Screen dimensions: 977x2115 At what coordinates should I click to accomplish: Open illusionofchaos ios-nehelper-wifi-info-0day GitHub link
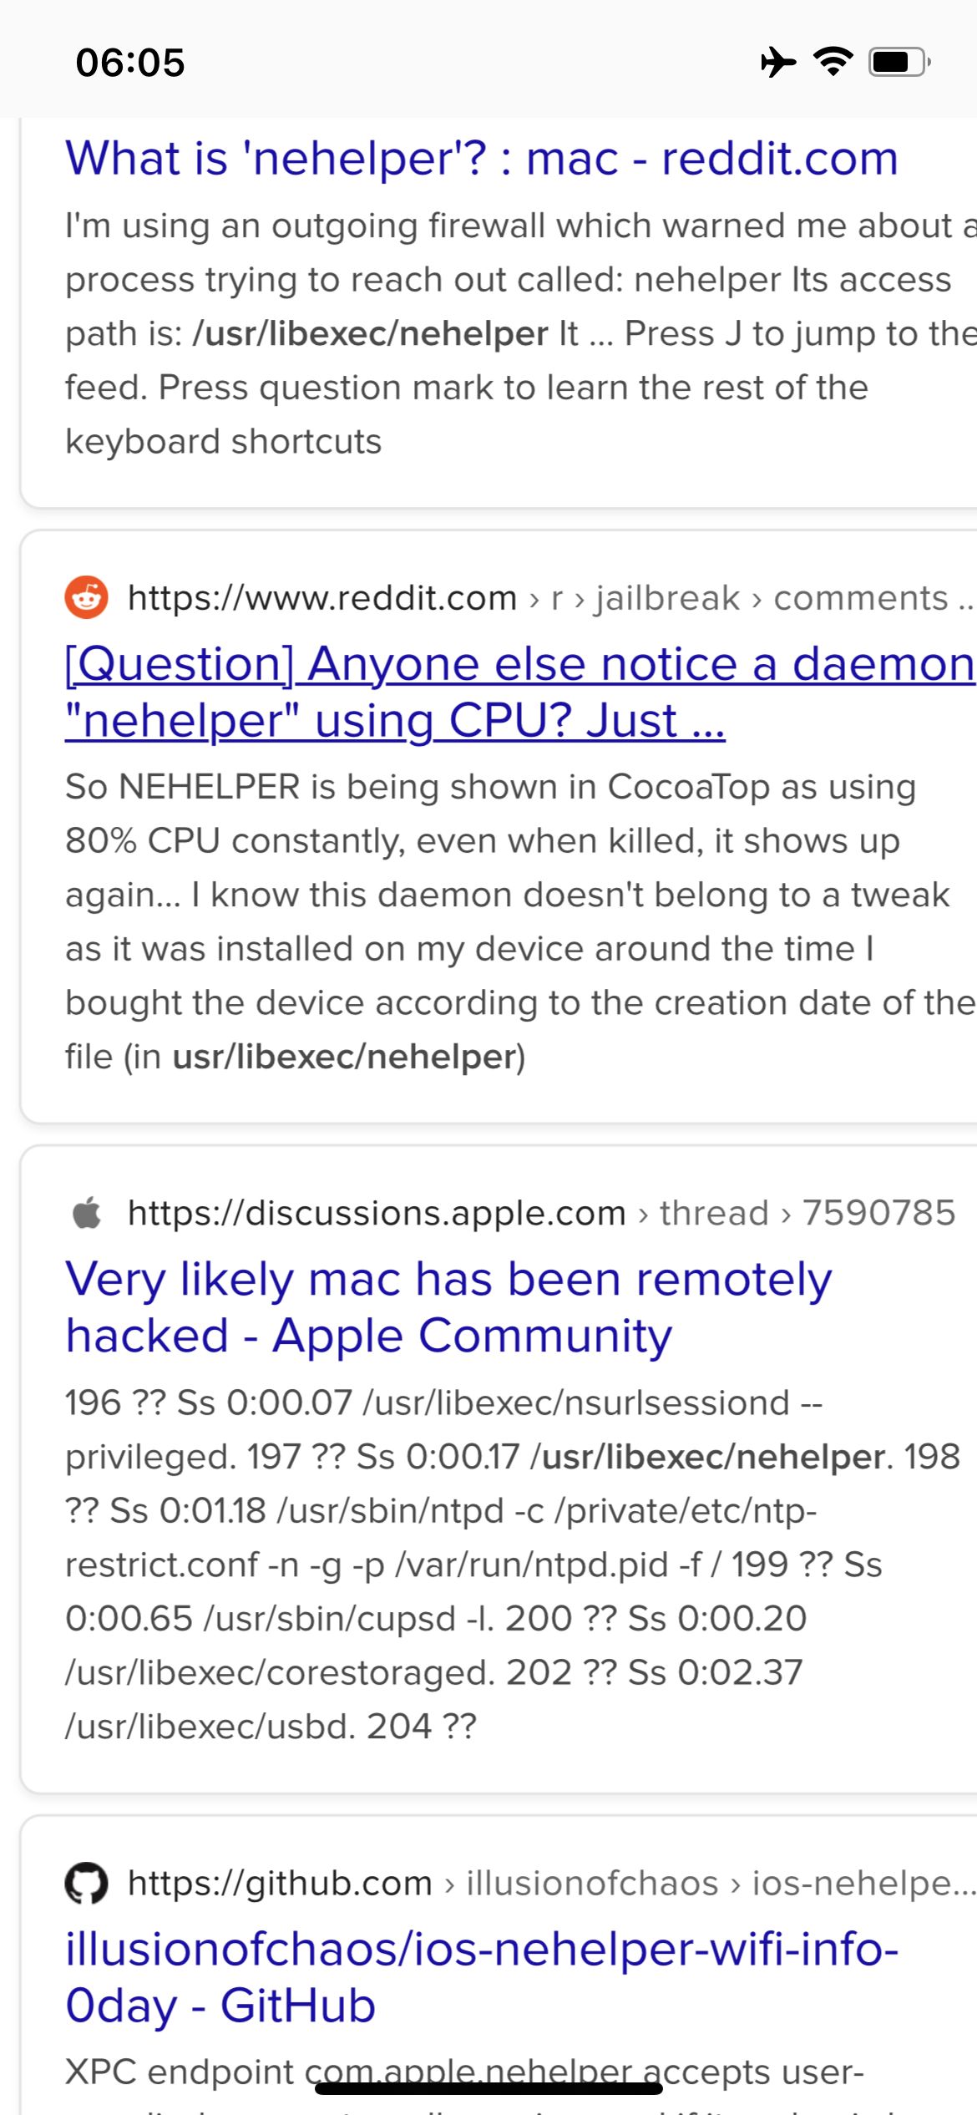[481, 1977]
